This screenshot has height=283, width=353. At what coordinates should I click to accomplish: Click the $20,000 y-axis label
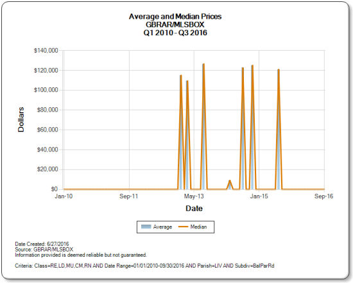click(x=47, y=169)
